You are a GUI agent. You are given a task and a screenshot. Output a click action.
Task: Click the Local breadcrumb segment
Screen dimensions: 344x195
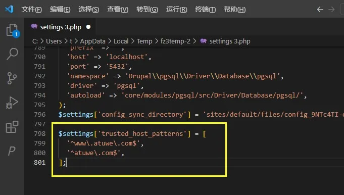121,41
